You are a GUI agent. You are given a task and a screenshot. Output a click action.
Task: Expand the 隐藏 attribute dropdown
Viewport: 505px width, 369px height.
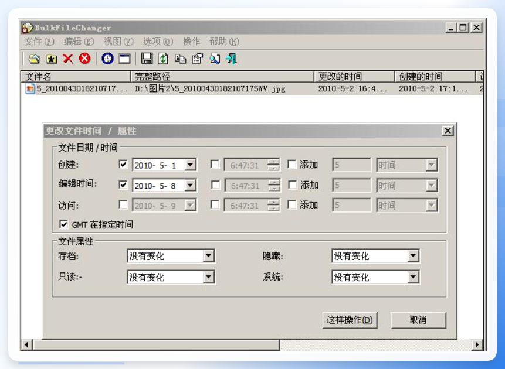coord(413,256)
